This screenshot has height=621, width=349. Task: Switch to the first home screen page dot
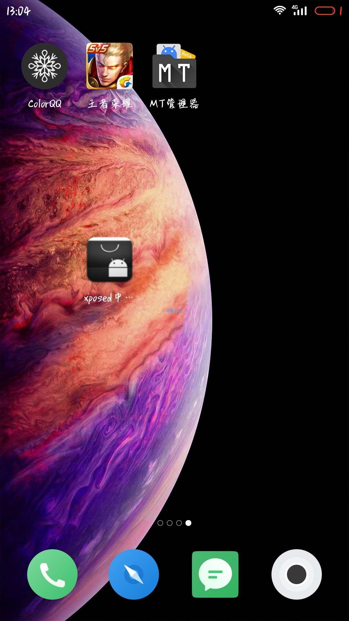click(160, 523)
